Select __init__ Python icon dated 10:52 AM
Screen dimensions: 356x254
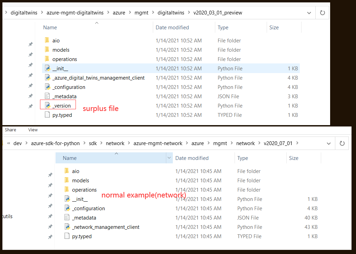click(x=48, y=68)
